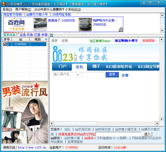Click the 已登 filter link
166x152 pixels.
pos(37,35)
